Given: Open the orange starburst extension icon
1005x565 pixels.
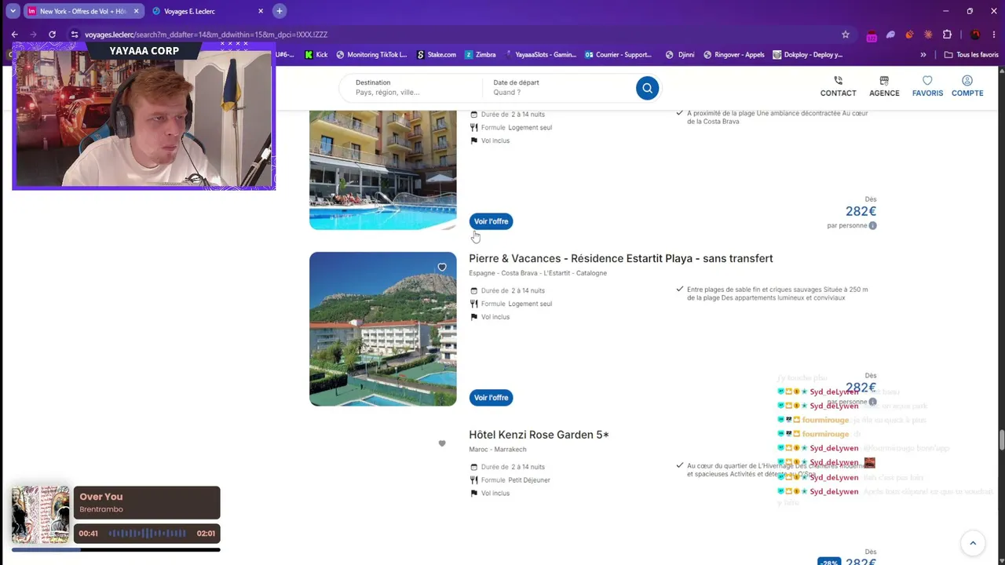Looking at the screenshot, I should click(928, 35).
